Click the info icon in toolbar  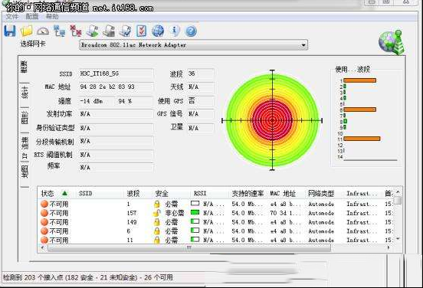tap(175, 31)
